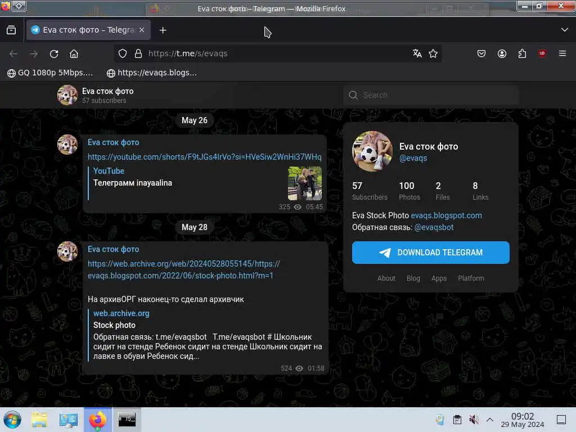View the 8 Links counter

tap(480, 191)
